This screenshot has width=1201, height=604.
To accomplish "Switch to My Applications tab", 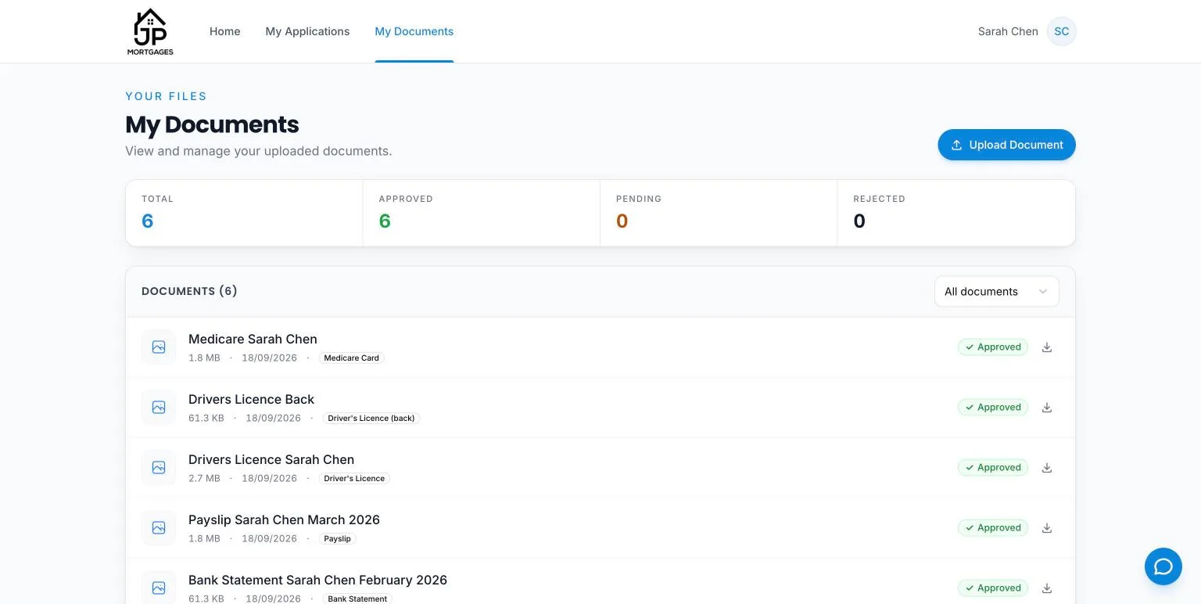I will 307,31.
